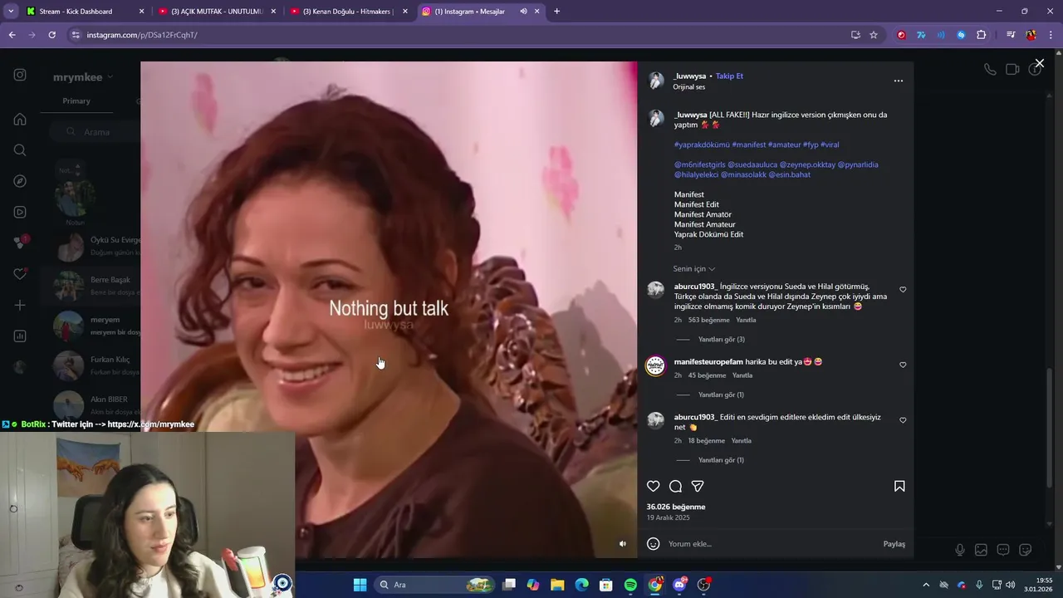Add a comment in the 'Yorum ekle...' field
This screenshot has height=598, width=1063.
[771, 544]
